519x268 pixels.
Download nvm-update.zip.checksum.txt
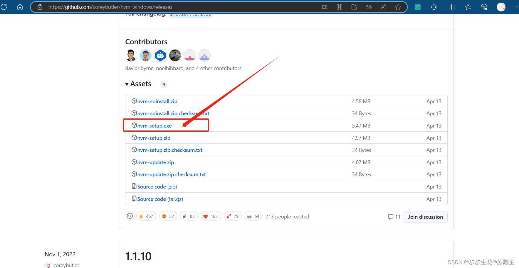pyautogui.click(x=172, y=174)
